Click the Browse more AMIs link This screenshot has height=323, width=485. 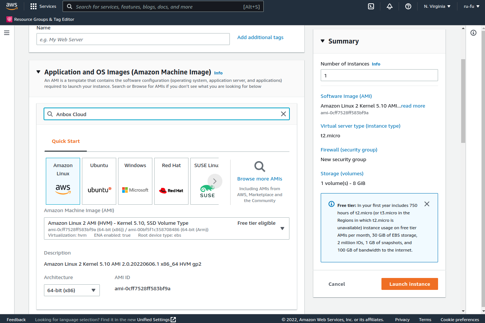click(x=260, y=179)
